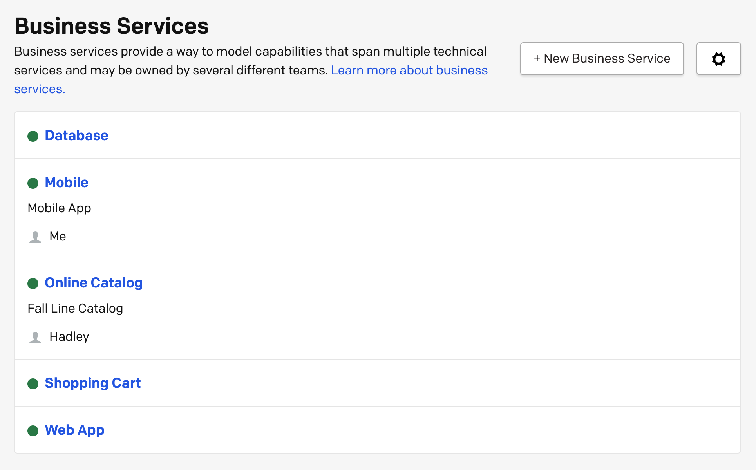Click the Database green status dot
756x470 pixels.
pyautogui.click(x=33, y=136)
